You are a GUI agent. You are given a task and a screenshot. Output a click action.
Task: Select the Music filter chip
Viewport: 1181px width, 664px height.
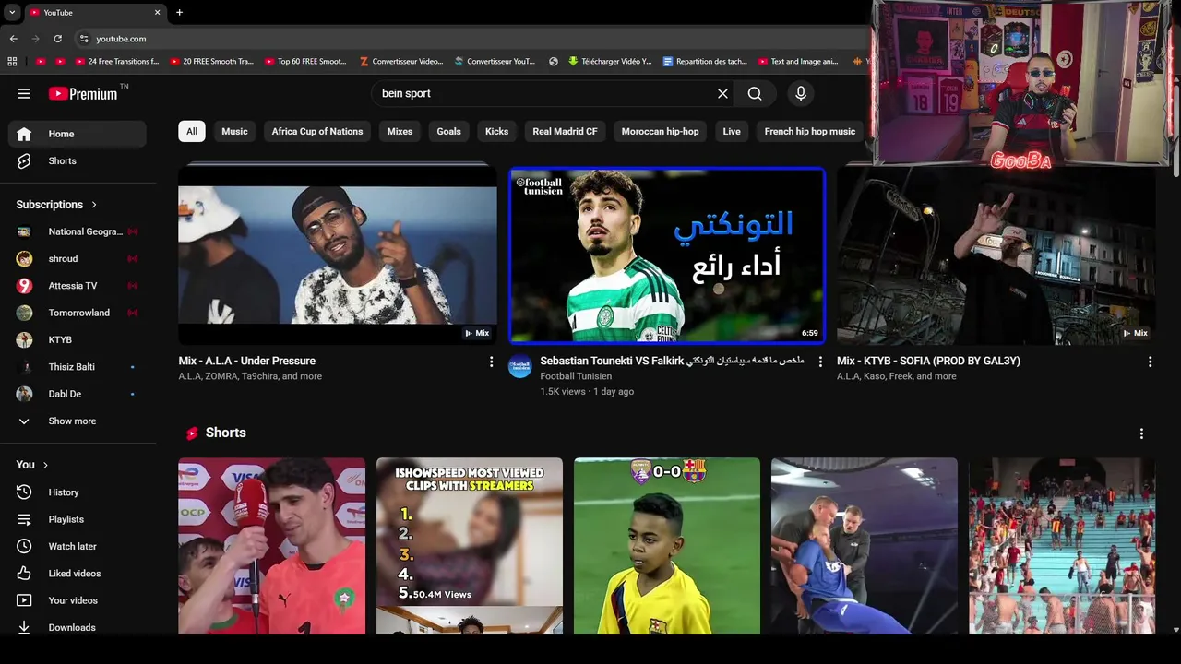(234, 131)
